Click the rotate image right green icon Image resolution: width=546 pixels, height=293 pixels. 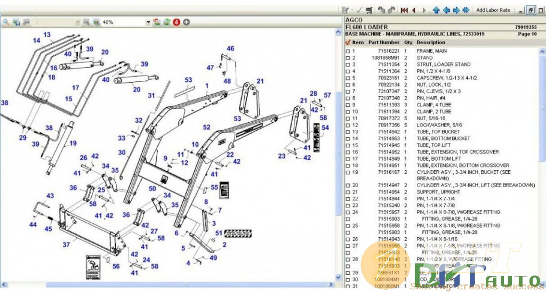(167, 22)
